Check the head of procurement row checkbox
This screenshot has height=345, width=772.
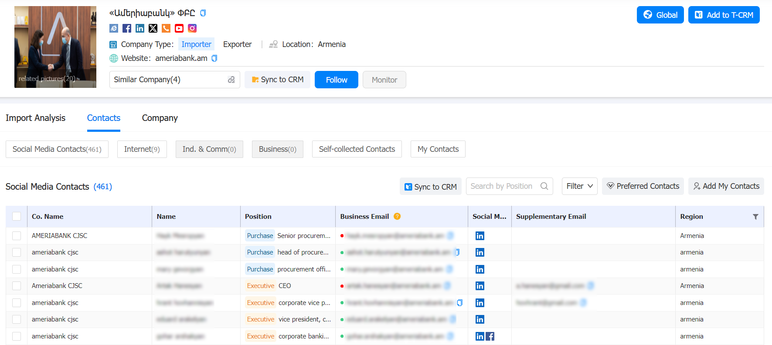[17, 252]
